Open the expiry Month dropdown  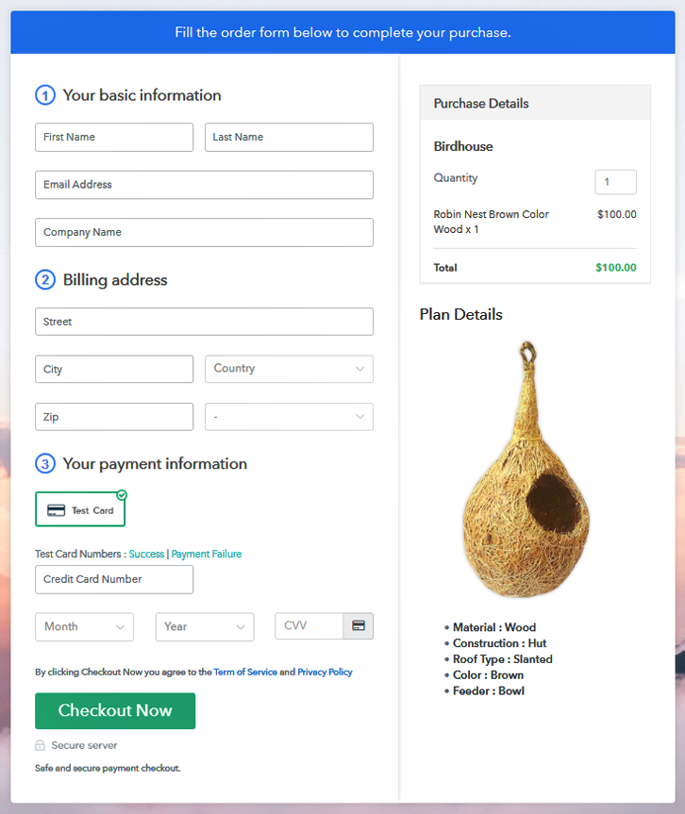point(84,627)
